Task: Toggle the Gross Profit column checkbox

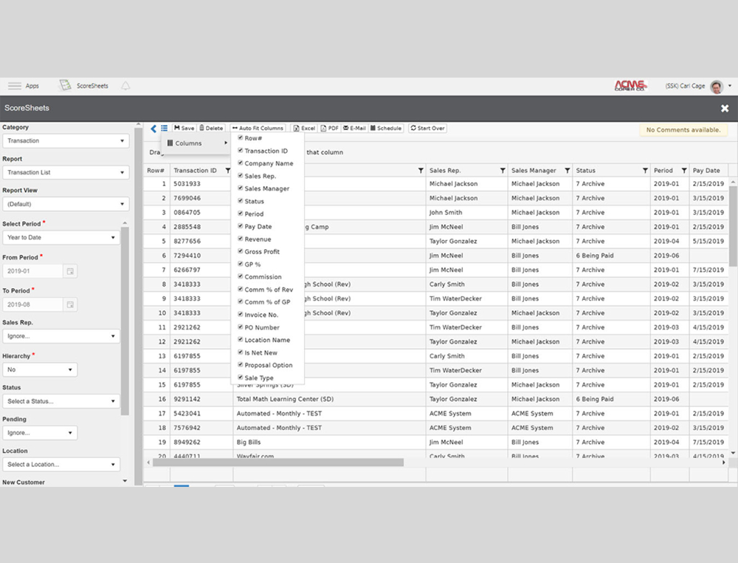Action: tap(240, 251)
